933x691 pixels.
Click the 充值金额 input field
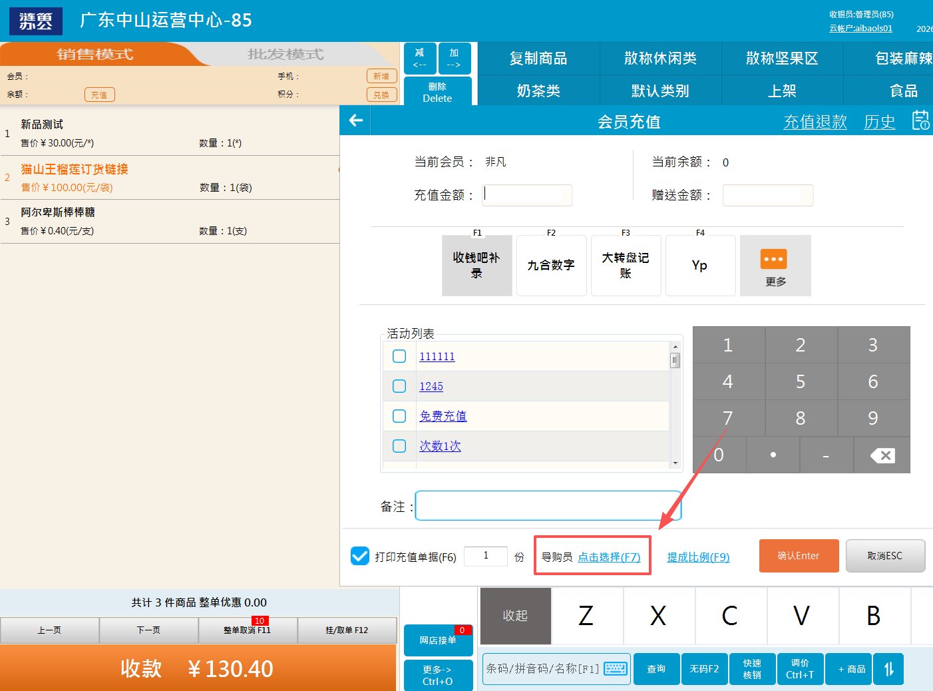(x=526, y=195)
